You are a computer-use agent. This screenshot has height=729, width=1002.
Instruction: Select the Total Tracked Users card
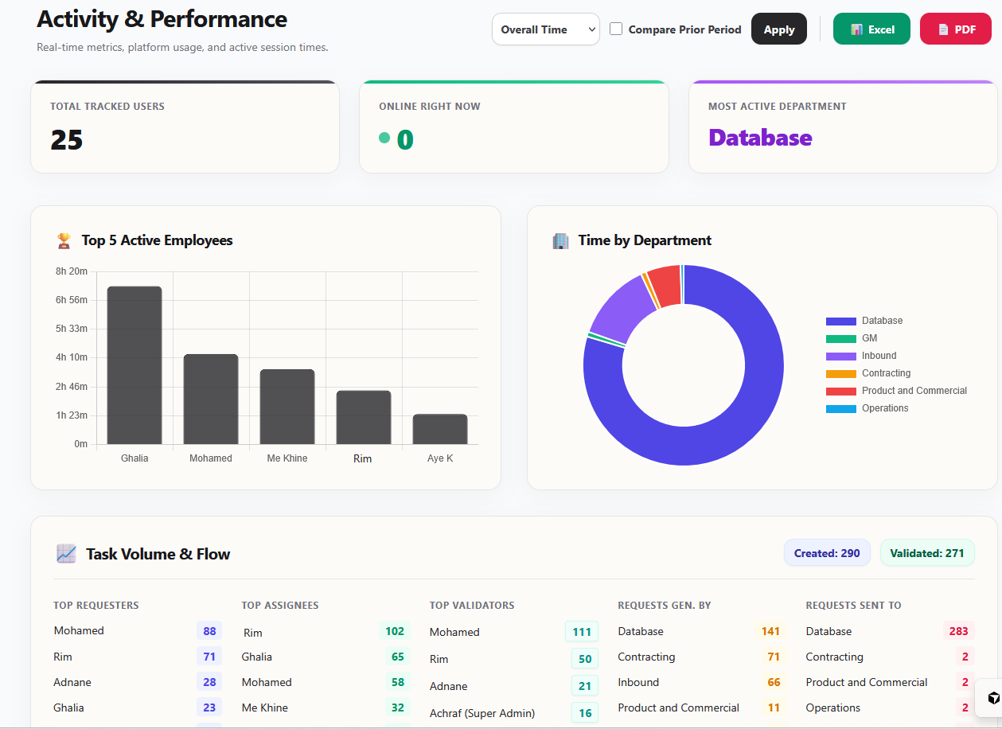185,127
